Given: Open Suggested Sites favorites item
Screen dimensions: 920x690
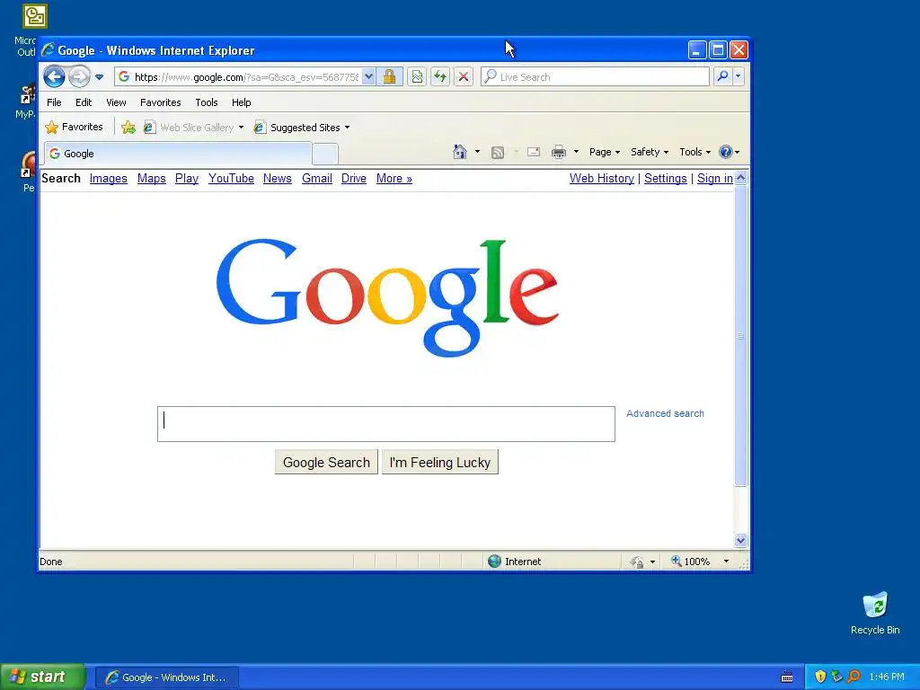Looking at the screenshot, I should 302,128.
